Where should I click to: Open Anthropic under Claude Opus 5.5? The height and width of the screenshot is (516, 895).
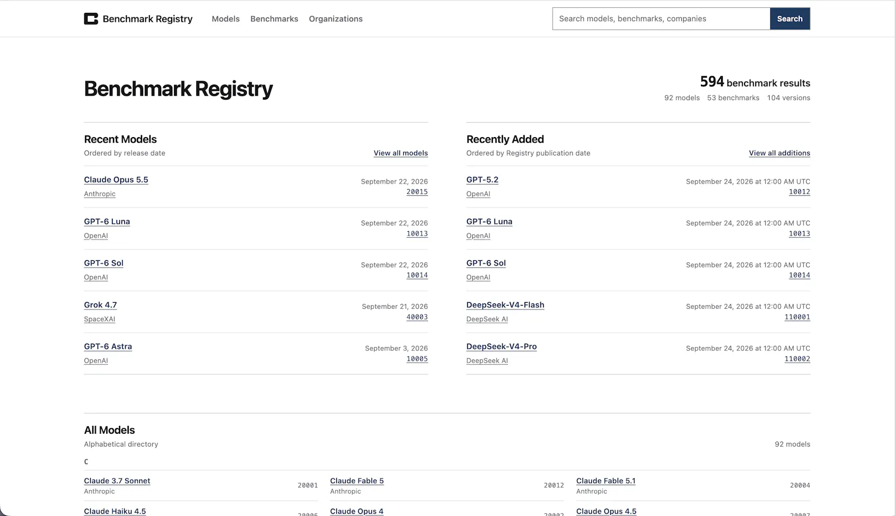pyautogui.click(x=100, y=194)
